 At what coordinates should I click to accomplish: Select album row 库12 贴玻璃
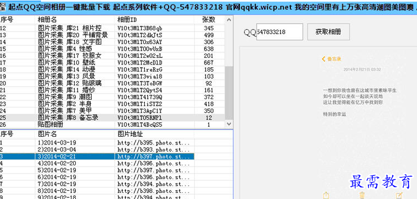tap(112, 83)
